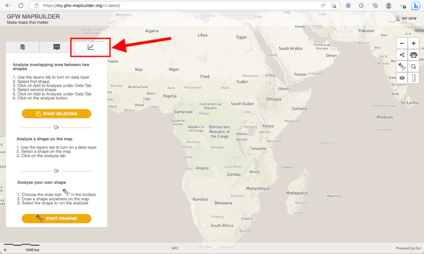The image size is (424, 254).
Task: Select the sketch drawing tool in the toolbox
Action: tap(401, 66)
